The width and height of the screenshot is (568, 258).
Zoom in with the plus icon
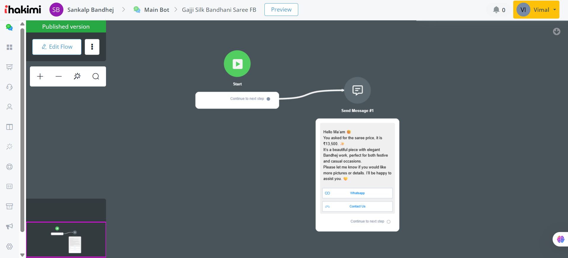40,76
